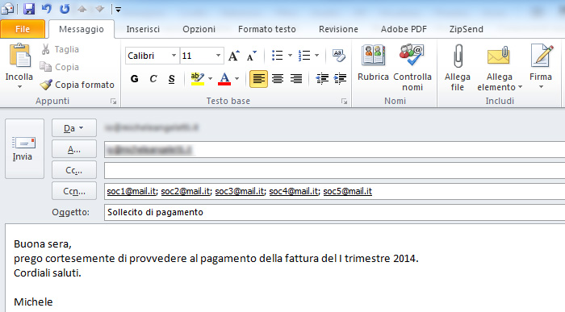Screen dimensions: 565x312
Task: Click soc5@mail.it in the Ccn field
Action: tap(347, 191)
